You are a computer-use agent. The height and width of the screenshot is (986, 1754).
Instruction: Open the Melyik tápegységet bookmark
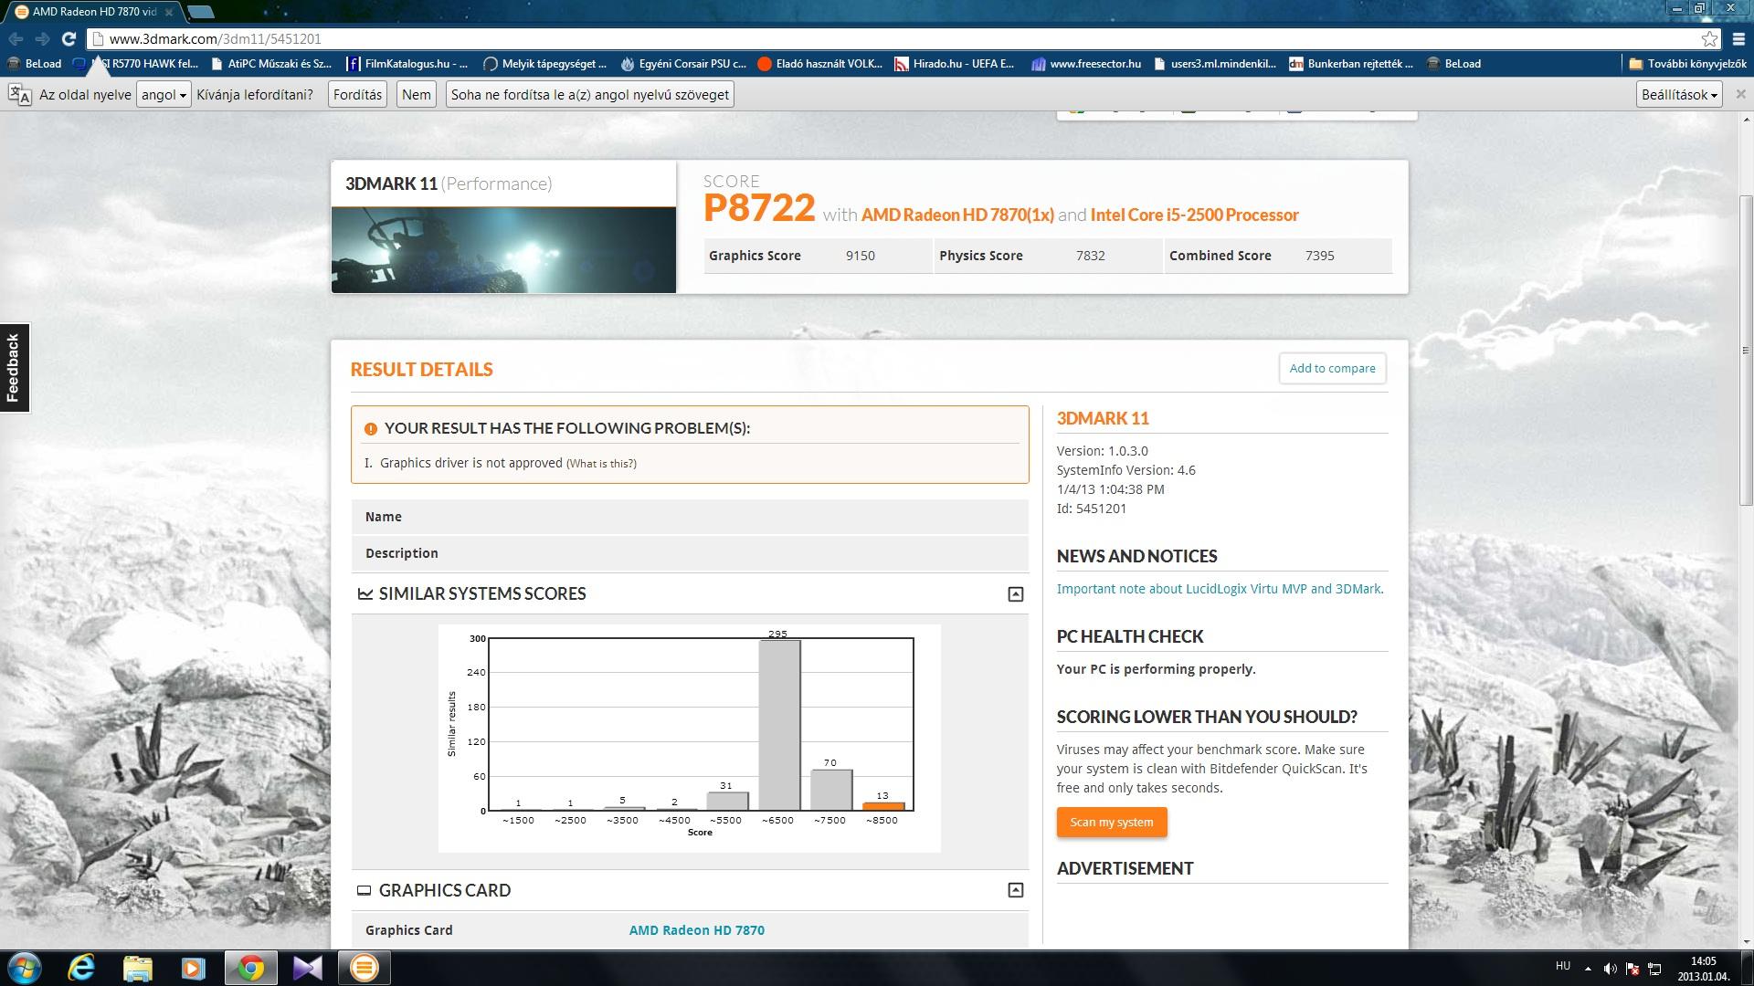545,64
